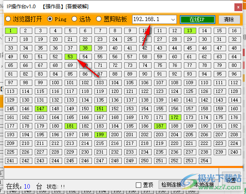The width and height of the screenshot is (246, 194).
Task: Click IP cell 209
Action: (x=11, y=143)
